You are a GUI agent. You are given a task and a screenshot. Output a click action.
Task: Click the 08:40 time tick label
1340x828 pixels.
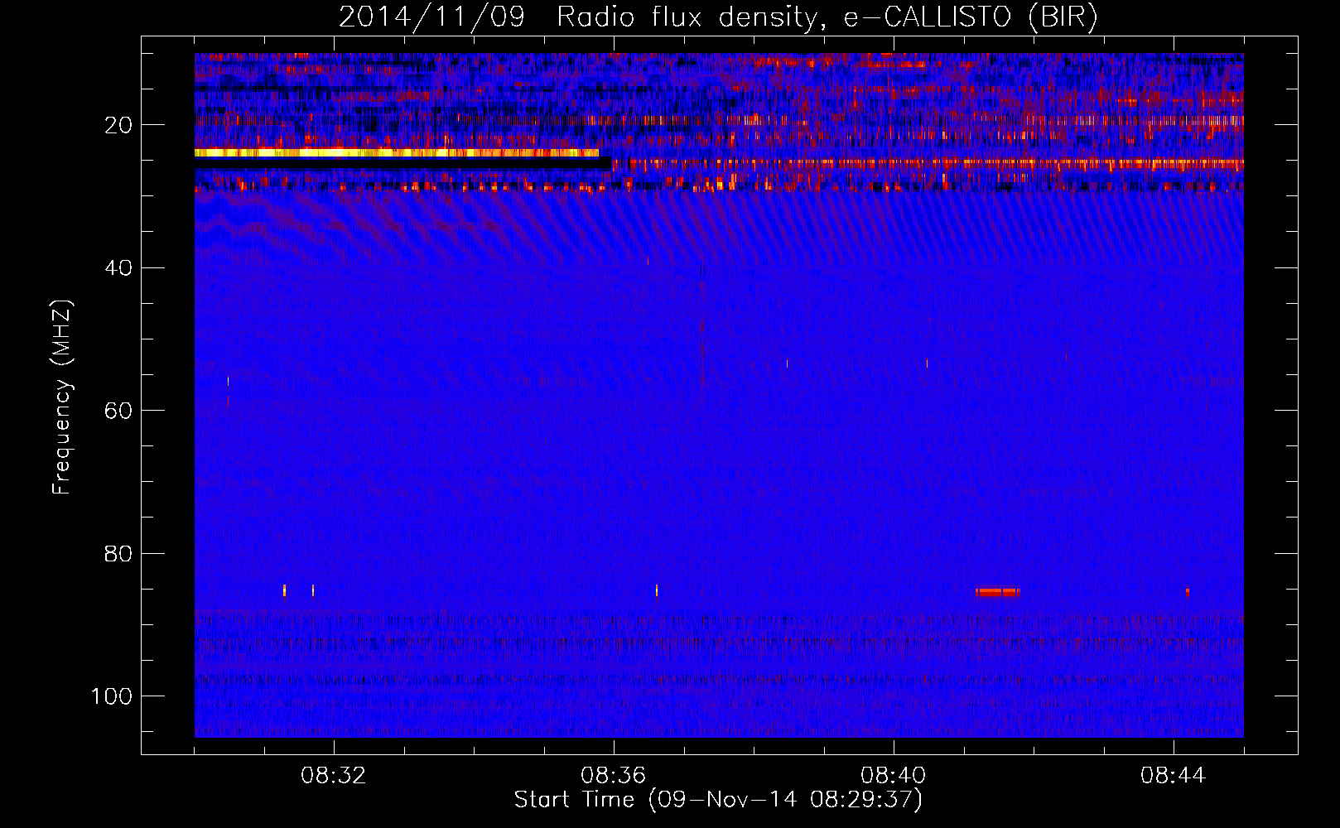894,776
